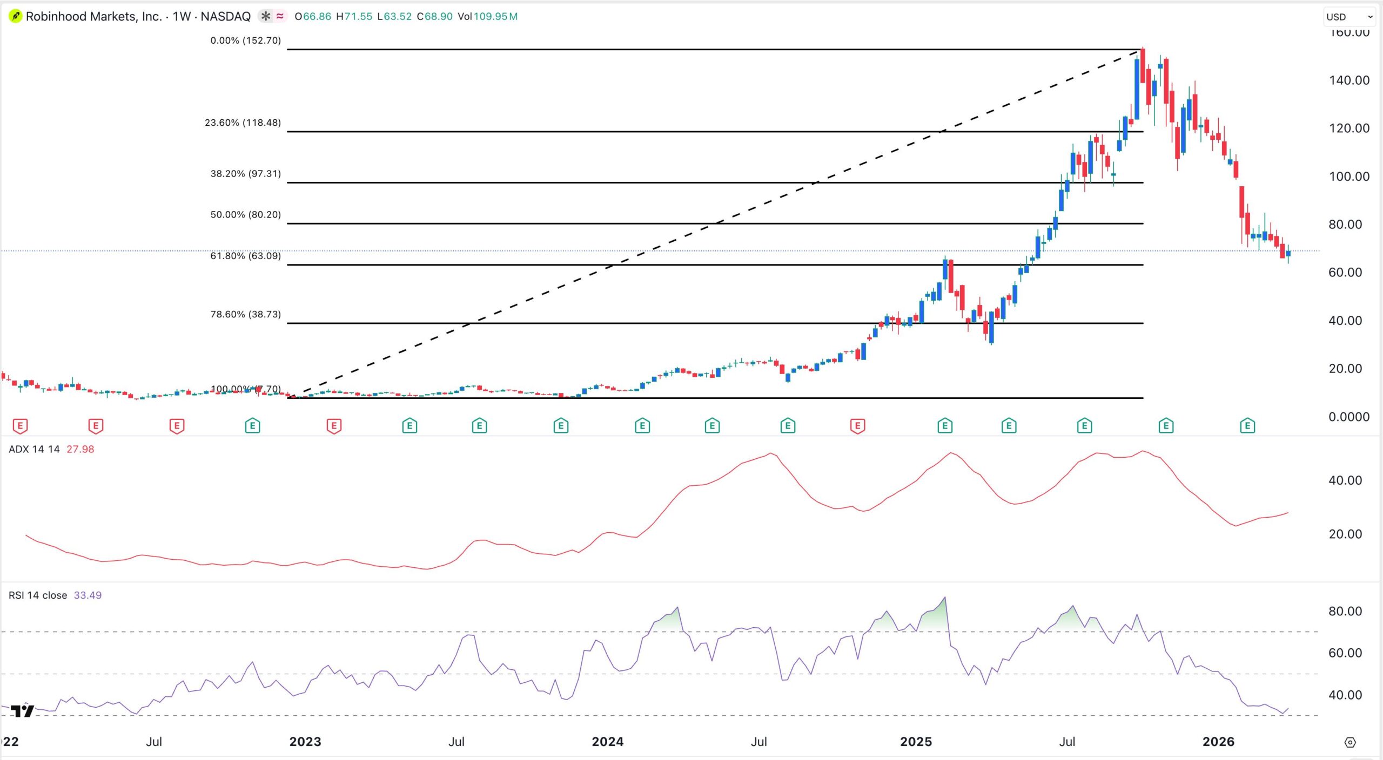Select the 0.00% (152.70) Fibonacci label

[x=246, y=40]
